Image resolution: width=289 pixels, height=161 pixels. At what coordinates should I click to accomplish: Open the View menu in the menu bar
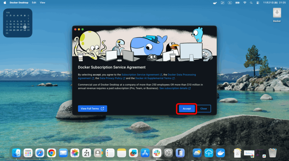42,3
